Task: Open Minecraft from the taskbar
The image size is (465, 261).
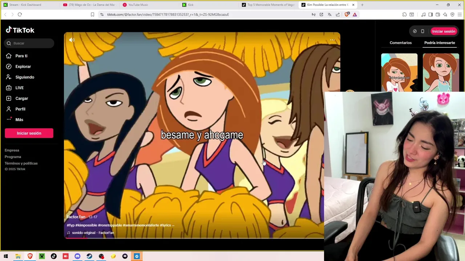Action: pos(42,256)
